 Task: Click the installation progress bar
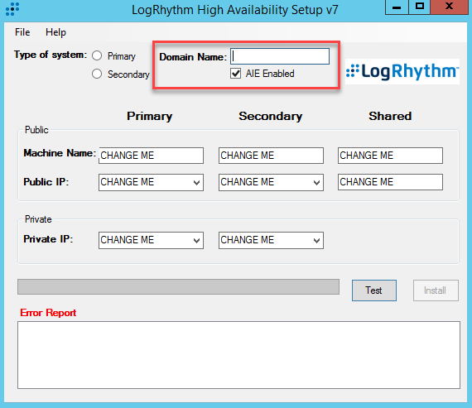pyautogui.click(x=178, y=286)
